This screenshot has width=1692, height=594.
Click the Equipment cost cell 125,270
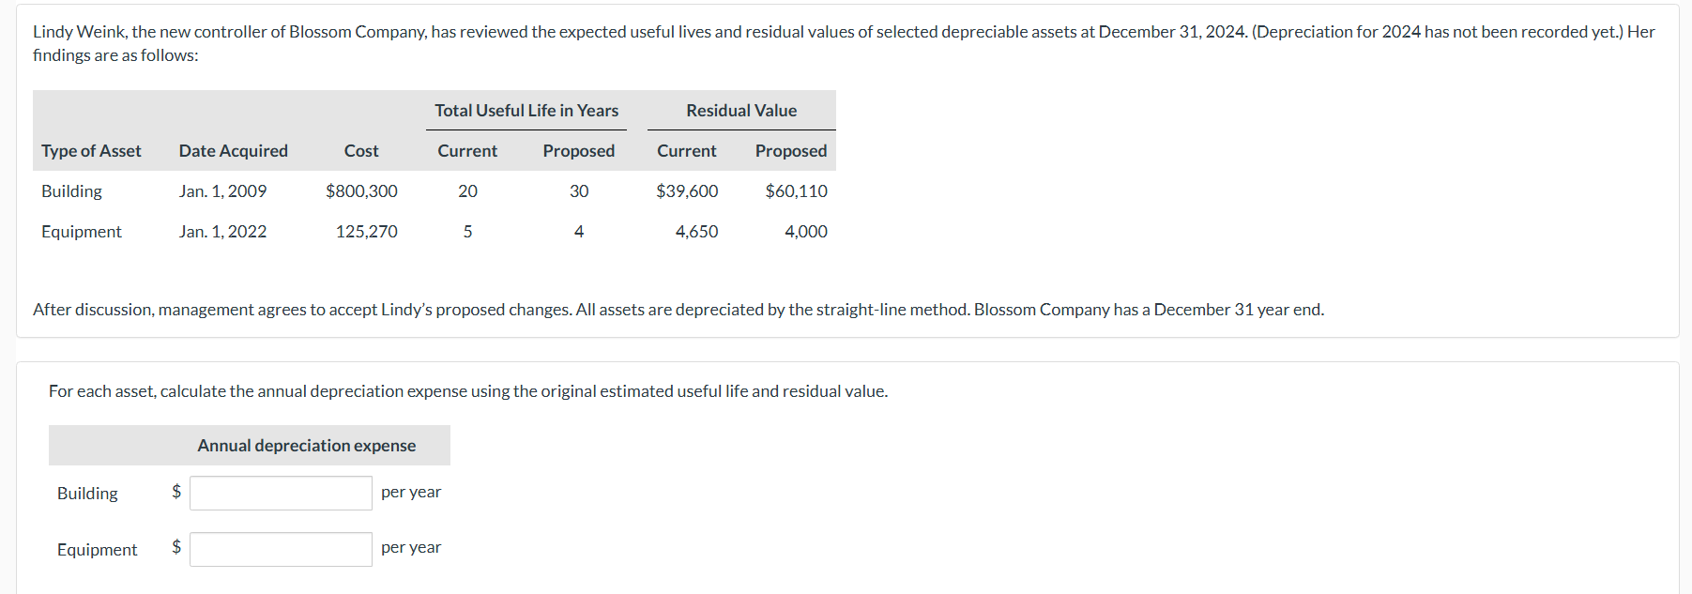pos(366,232)
